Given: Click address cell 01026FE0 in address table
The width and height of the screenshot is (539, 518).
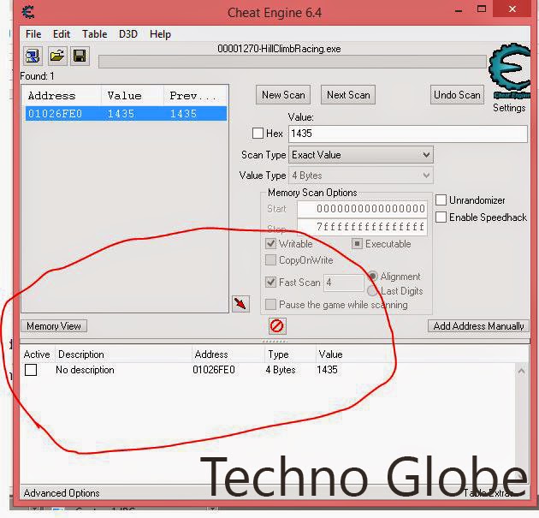Looking at the screenshot, I should point(214,370).
